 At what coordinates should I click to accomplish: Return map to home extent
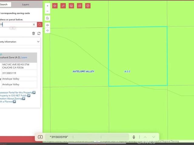click(48, 18)
